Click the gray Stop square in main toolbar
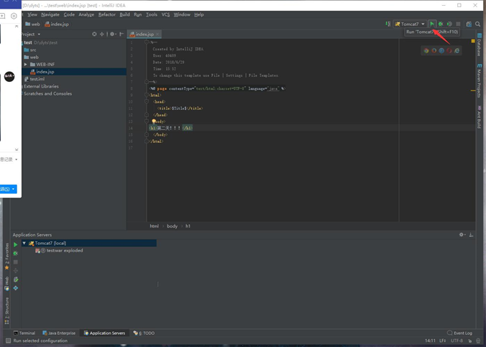 click(x=458, y=24)
